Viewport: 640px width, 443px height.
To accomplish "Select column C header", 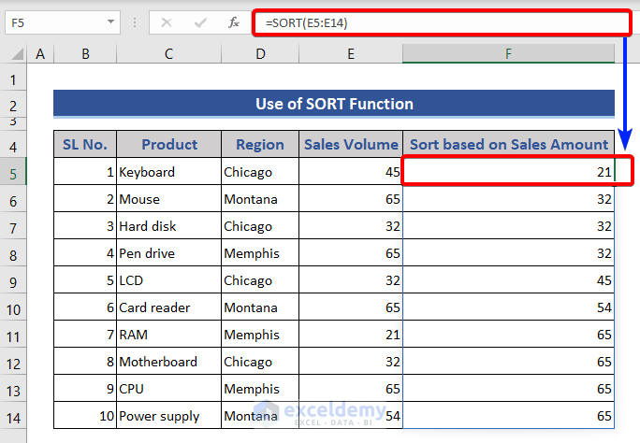I will (168, 54).
